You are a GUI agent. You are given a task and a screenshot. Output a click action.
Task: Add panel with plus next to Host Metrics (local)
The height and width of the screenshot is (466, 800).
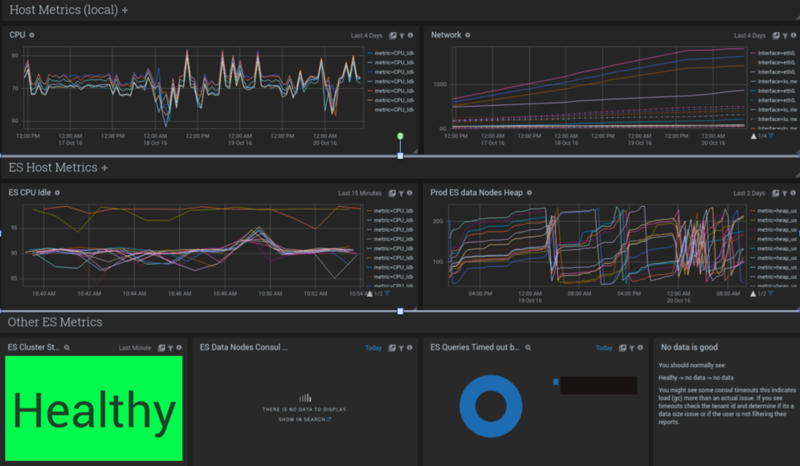(124, 10)
